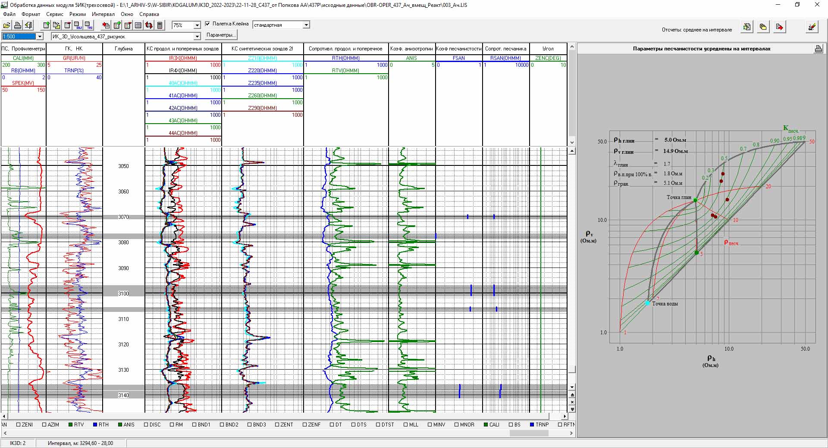Open the Интервал menu
This screenshot has width=828, height=448.
point(103,14)
